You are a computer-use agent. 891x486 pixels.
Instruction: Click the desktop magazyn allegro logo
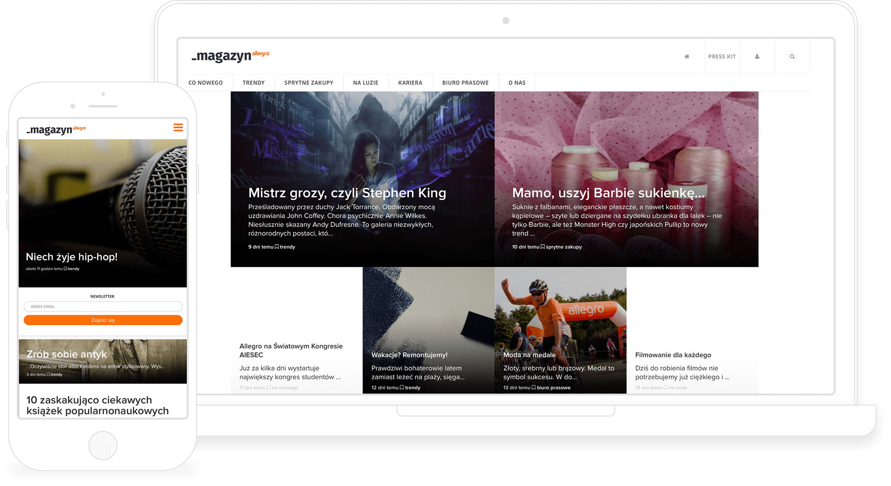tap(230, 56)
